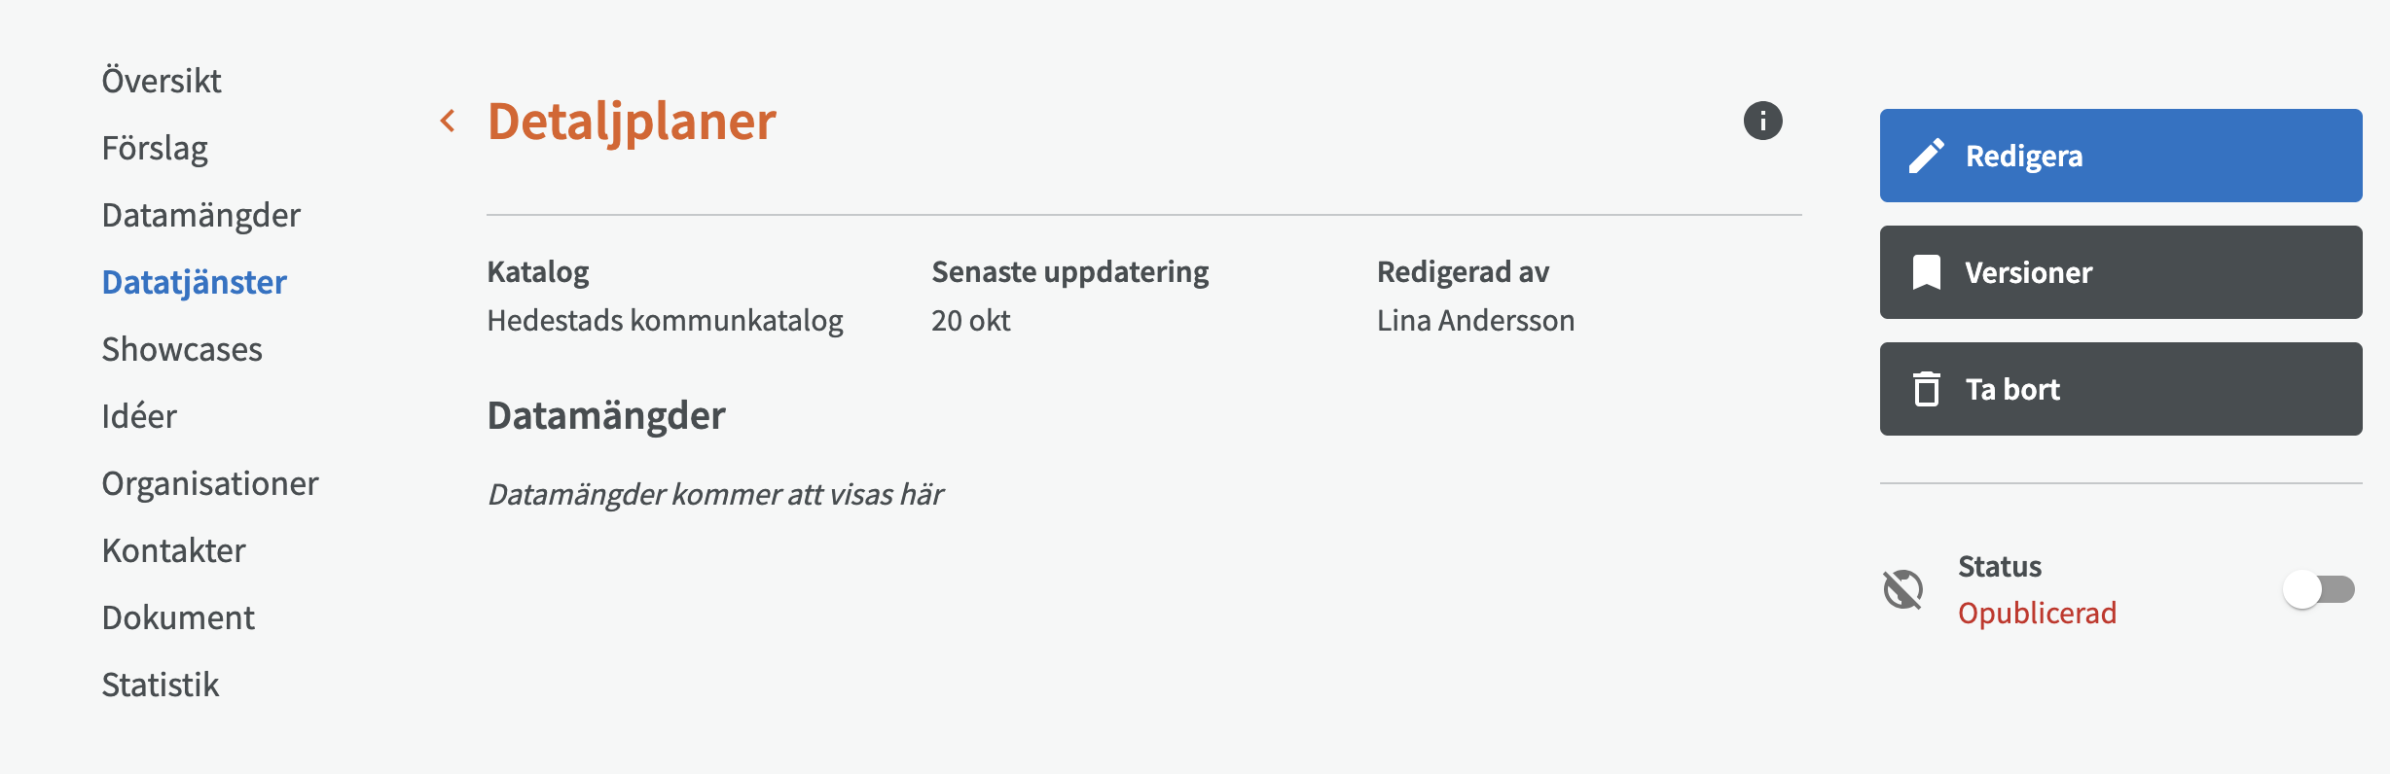
Task: Open Organisationer from the navigation
Action: (209, 482)
